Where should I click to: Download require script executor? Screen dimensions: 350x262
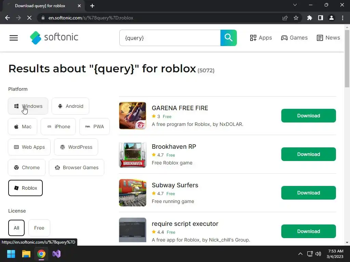pos(309,231)
